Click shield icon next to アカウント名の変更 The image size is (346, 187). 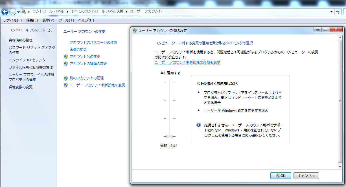coord(66,57)
